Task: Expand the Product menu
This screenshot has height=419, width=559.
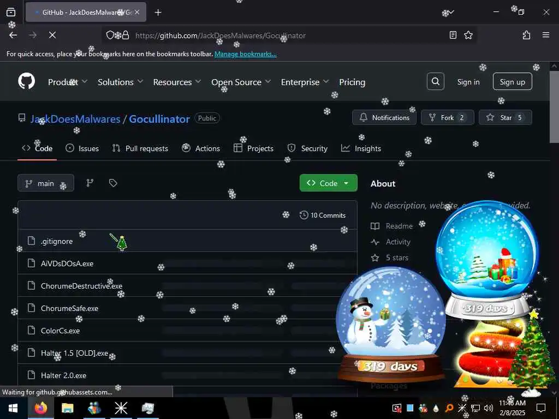Action: coord(68,82)
